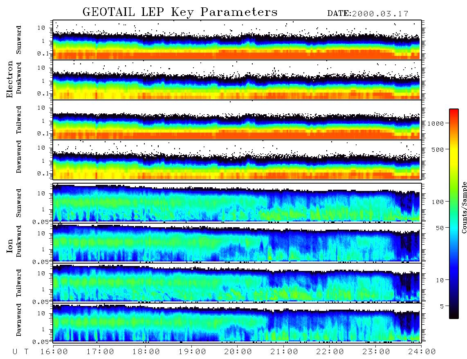This screenshot has height=359, width=467.
Task: Click the '21:00' time tick label
Action: [x=284, y=352]
